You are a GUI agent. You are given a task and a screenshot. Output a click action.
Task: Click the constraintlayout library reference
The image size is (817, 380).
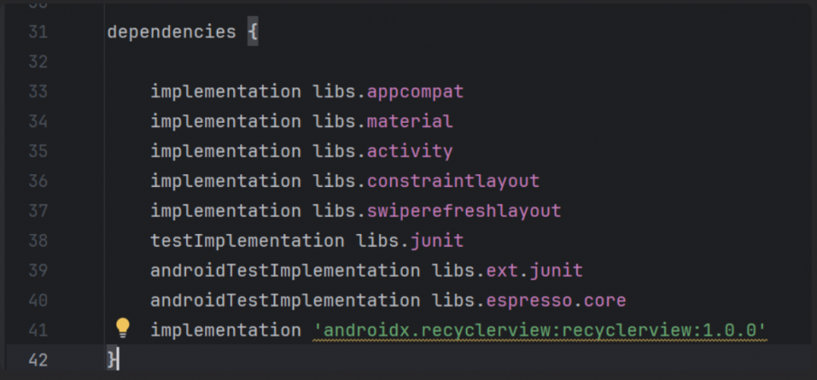pyautogui.click(x=453, y=181)
